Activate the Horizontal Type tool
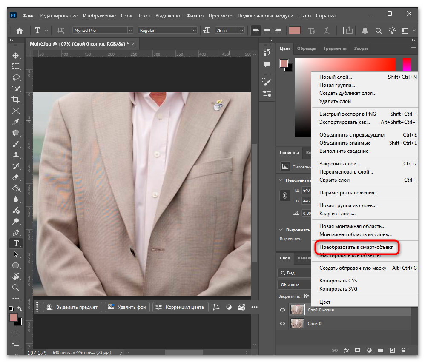The image size is (425, 362). click(16, 243)
